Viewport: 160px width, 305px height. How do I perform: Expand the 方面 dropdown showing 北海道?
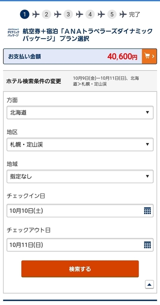click(80, 112)
